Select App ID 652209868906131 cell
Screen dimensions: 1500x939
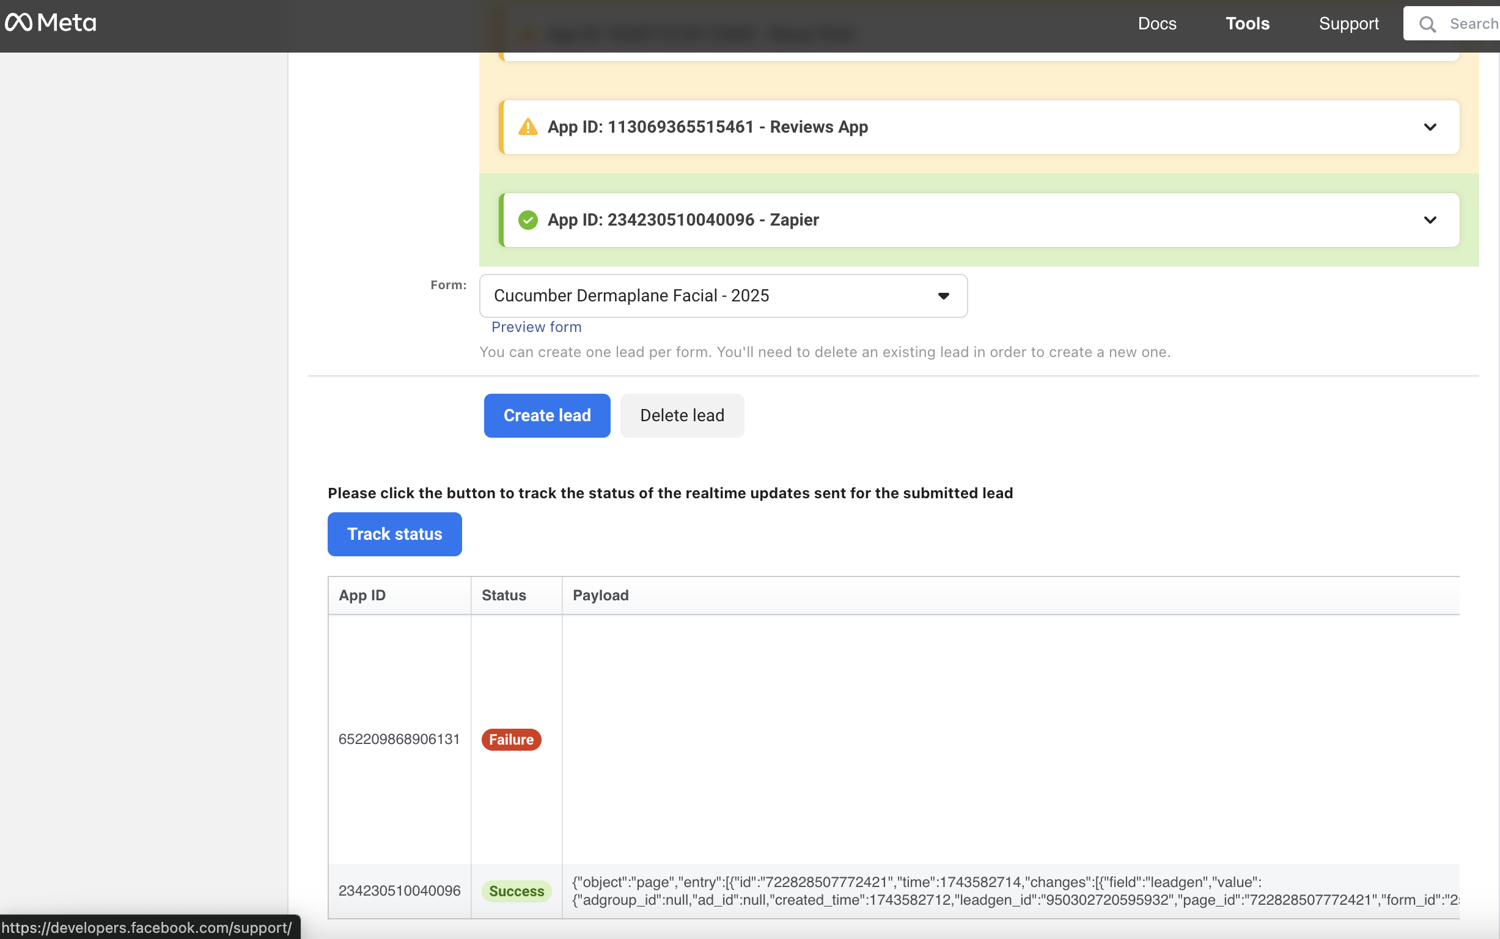click(399, 739)
